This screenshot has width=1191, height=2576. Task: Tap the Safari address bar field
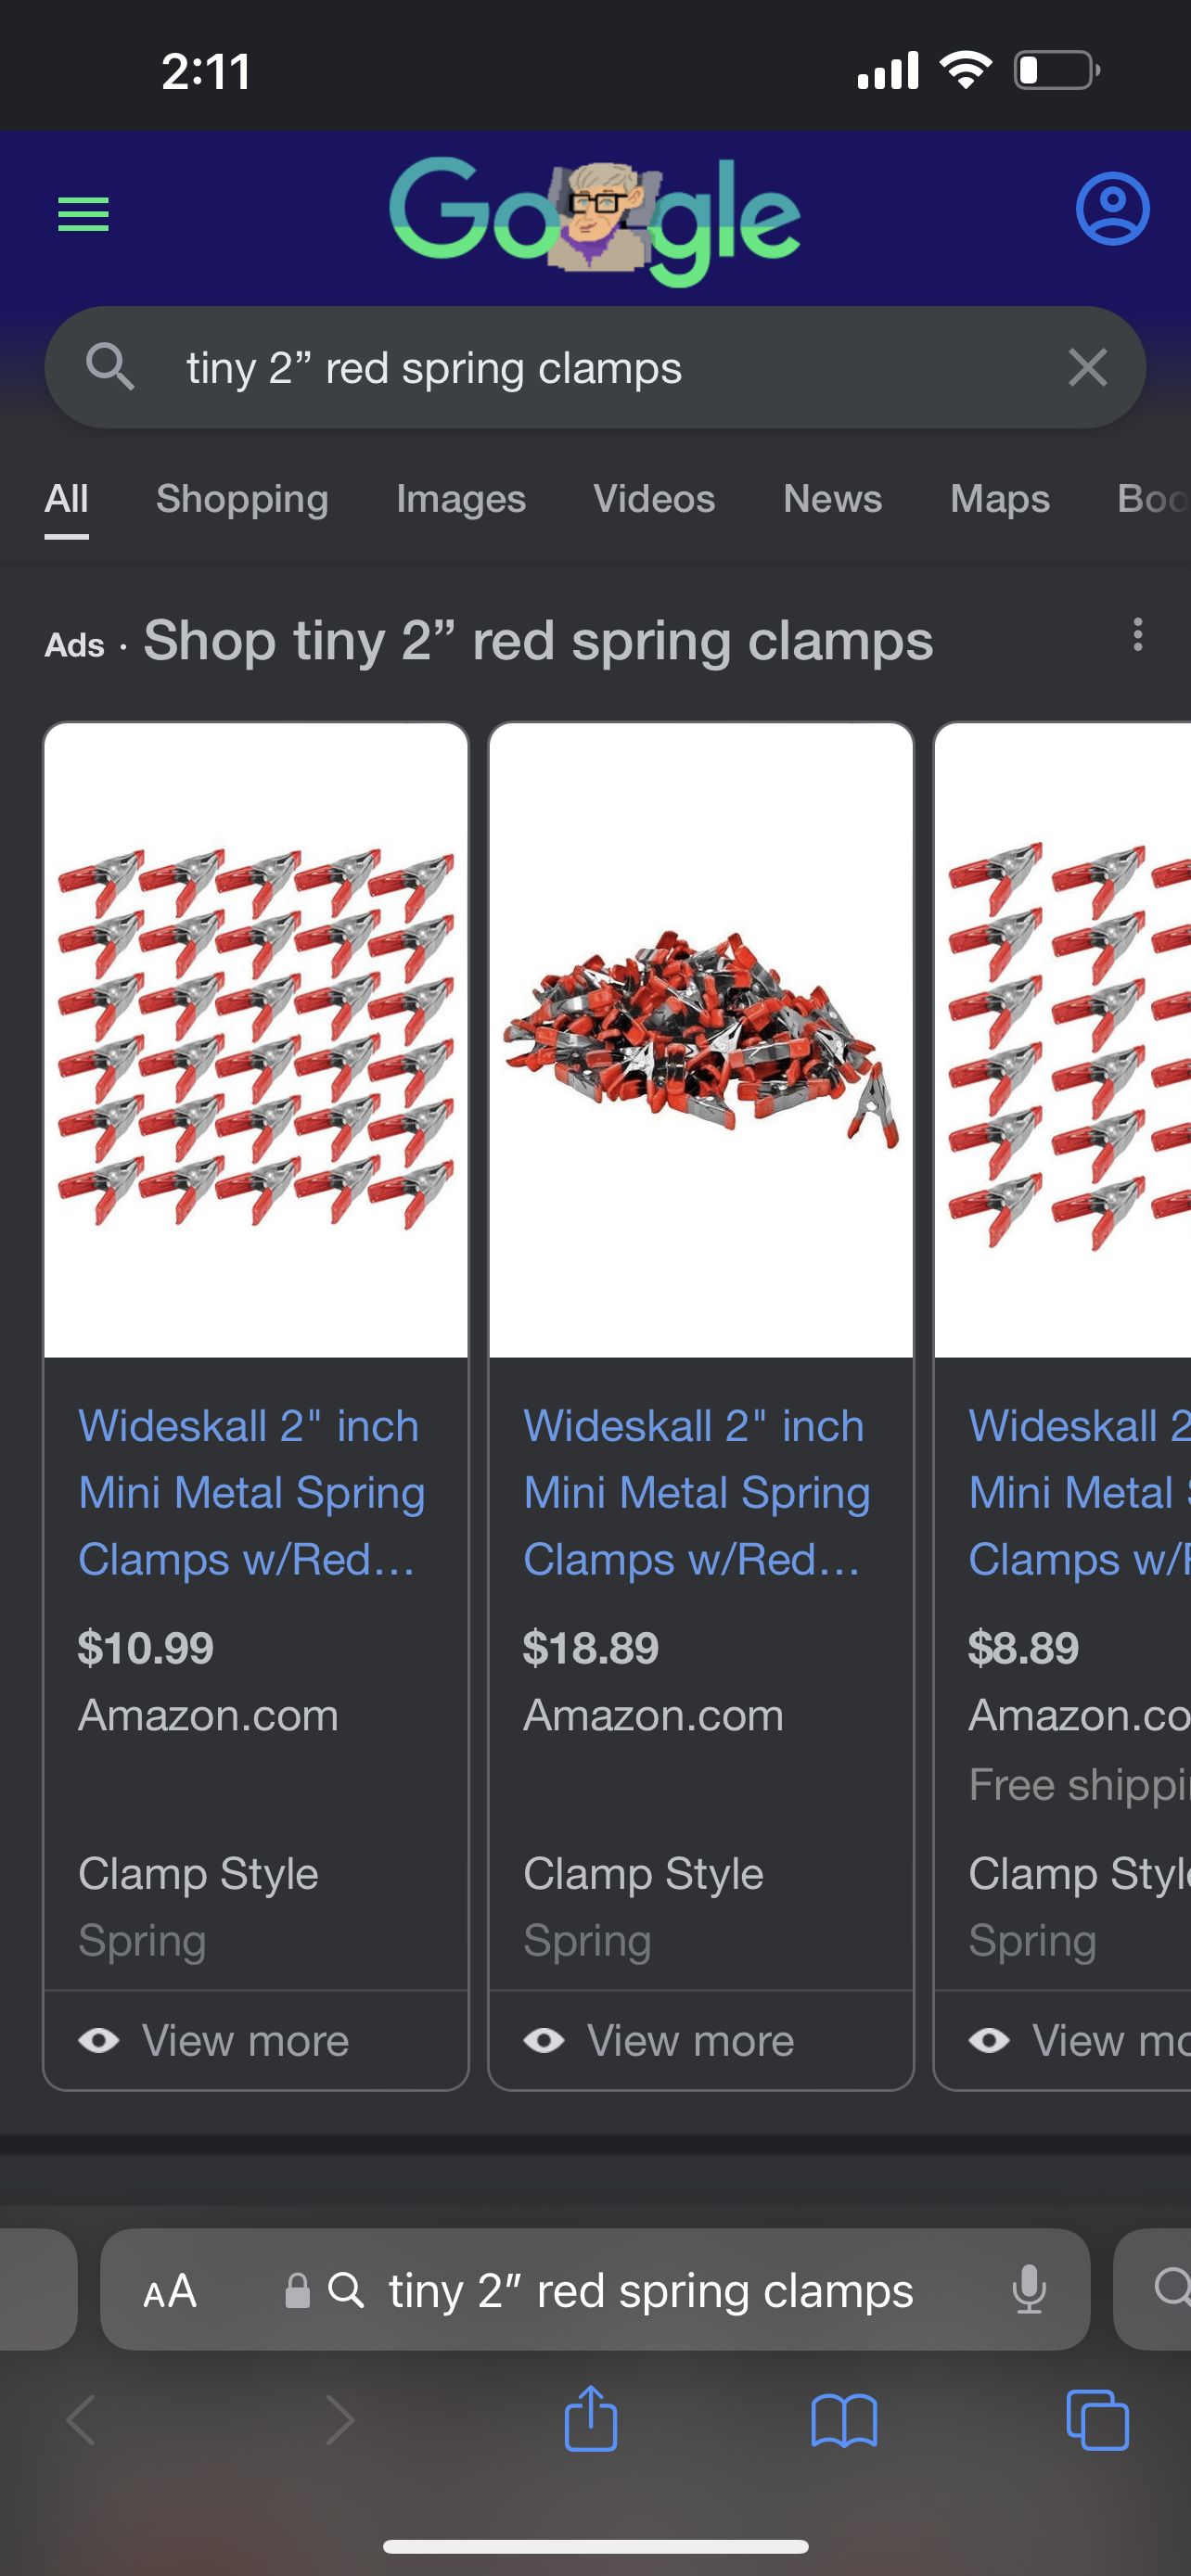click(x=650, y=2290)
